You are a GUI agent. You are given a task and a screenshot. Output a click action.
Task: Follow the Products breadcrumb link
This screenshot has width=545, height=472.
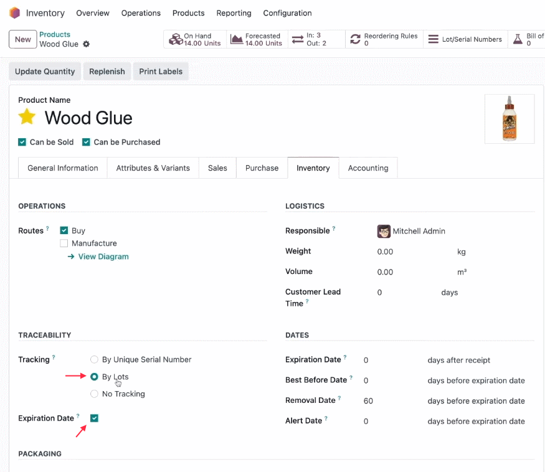point(55,34)
